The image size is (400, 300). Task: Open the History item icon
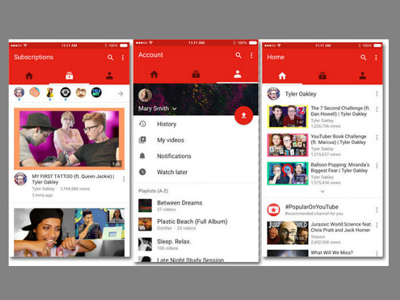coord(143,124)
